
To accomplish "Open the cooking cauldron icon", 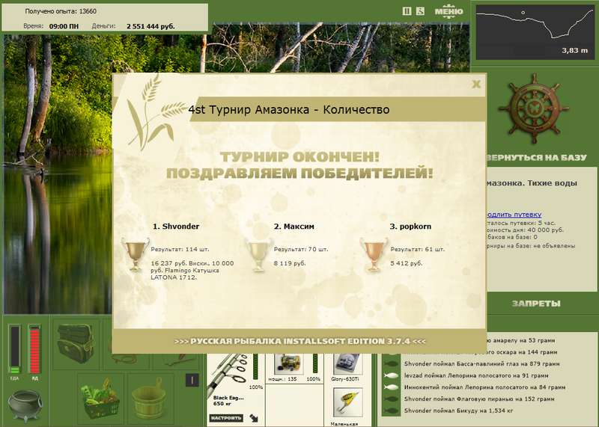I will [x=25, y=405].
